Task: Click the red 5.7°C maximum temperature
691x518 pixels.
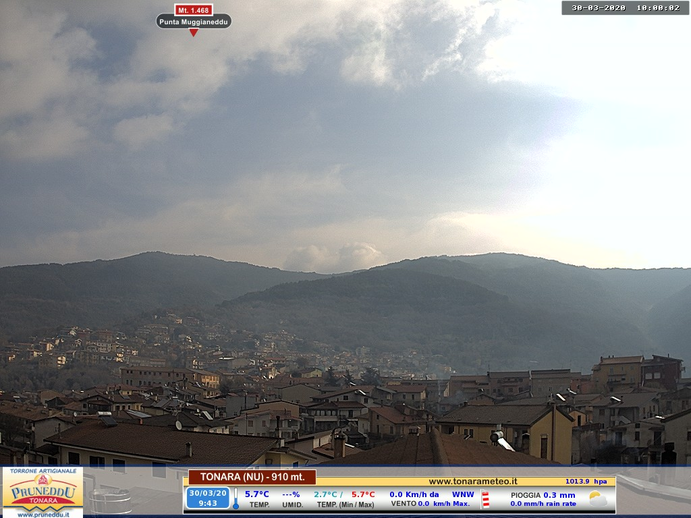Action: coord(363,494)
